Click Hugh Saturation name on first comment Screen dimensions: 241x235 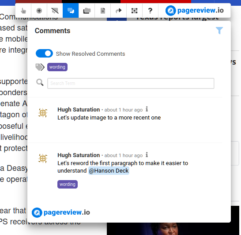click(79, 110)
